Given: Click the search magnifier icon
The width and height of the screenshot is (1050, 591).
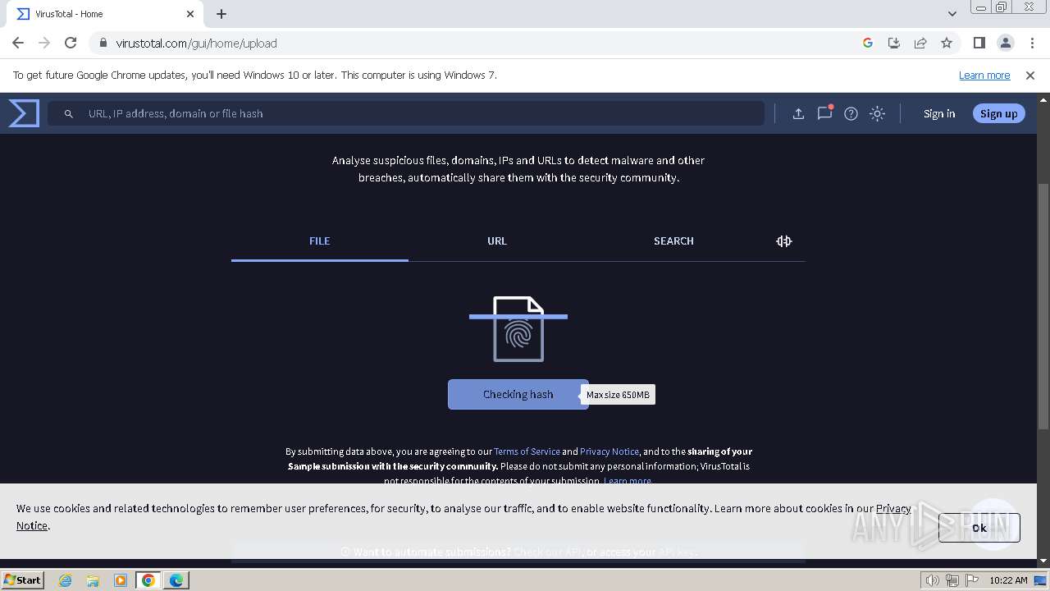Looking at the screenshot, I should tap(69, 114).
